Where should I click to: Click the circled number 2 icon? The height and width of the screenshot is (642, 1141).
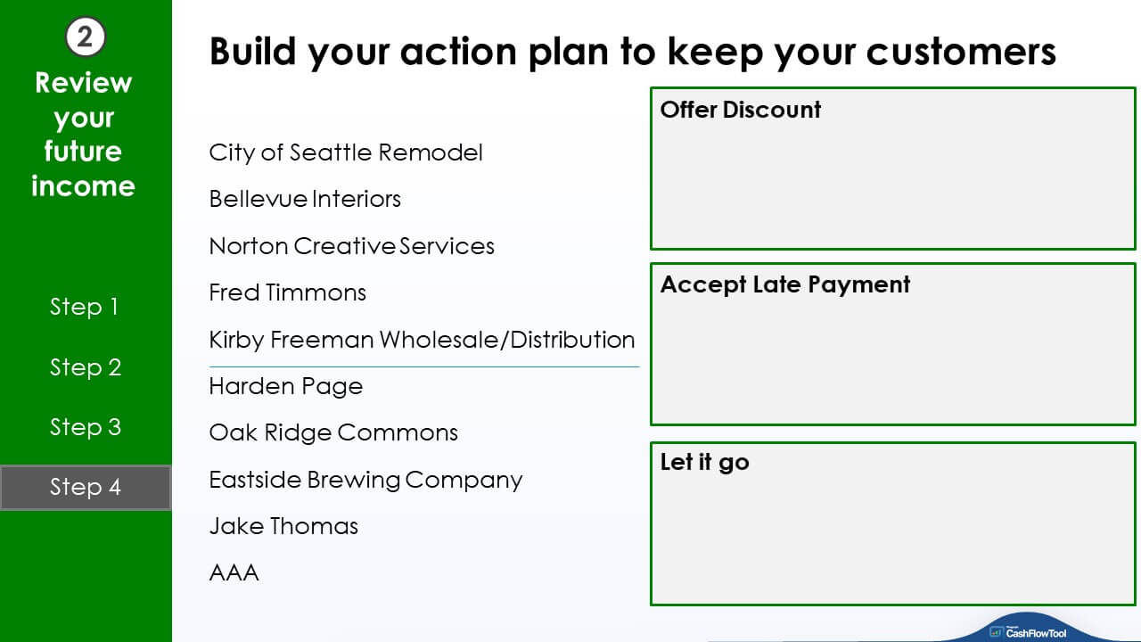[x=86, y=37]
